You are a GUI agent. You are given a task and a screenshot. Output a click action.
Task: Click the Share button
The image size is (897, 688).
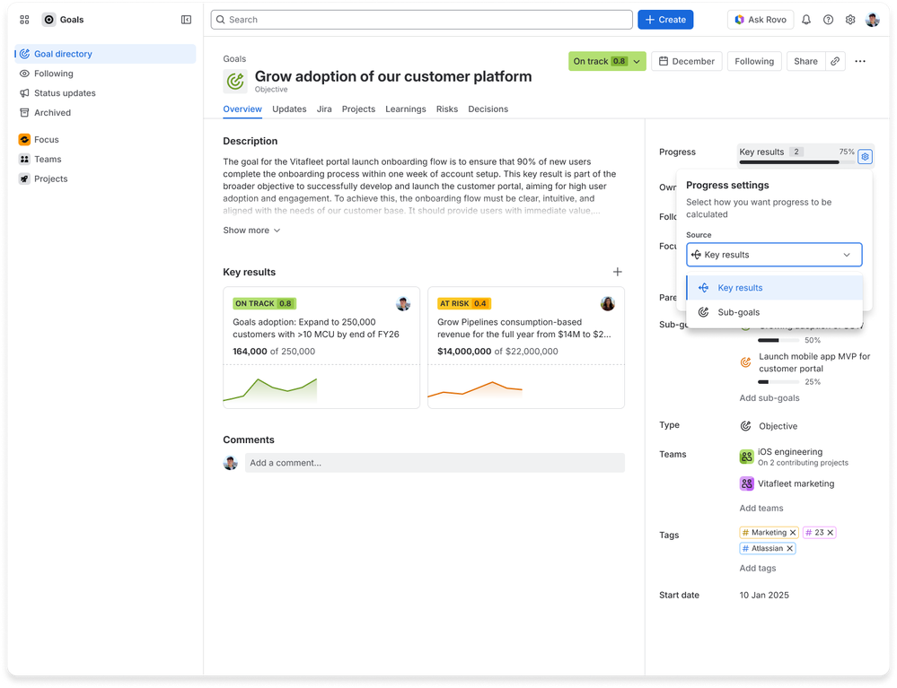[x=805, y=61]
